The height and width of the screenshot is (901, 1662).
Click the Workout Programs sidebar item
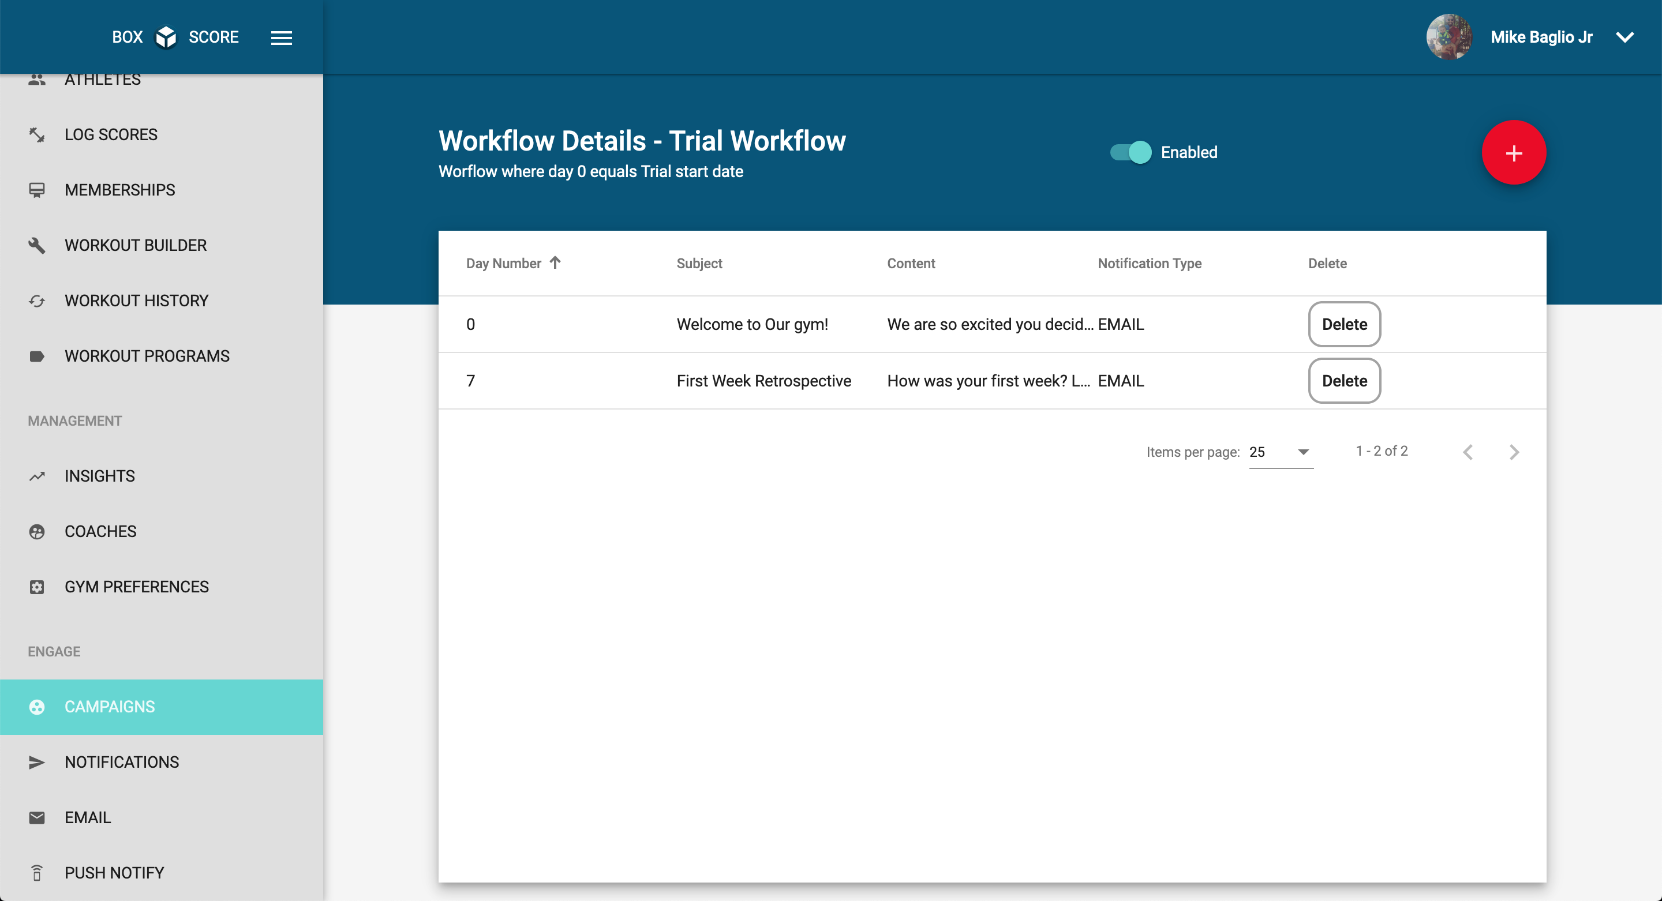point(147,356)
